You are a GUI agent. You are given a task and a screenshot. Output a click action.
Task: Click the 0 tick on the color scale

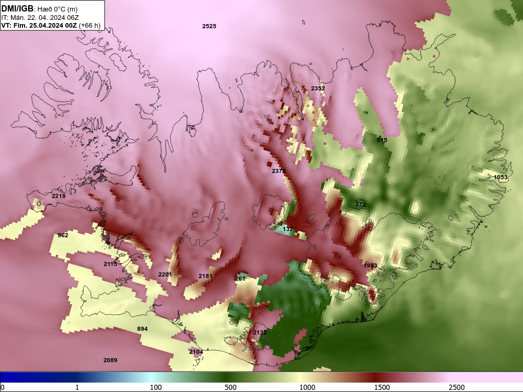pos(3,387)
